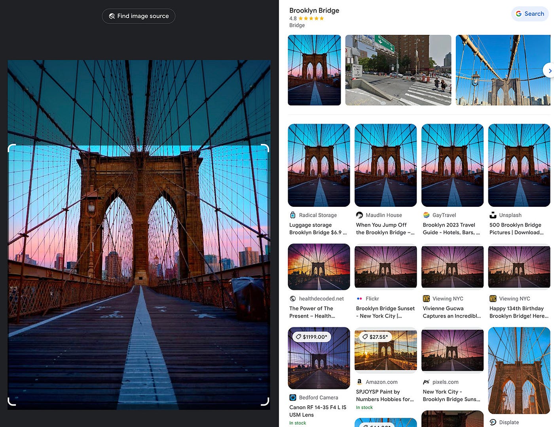The height and width of the screenshot is (427, 554).
Task: Open the daytime bridge cables place photo
Action: 503,70
